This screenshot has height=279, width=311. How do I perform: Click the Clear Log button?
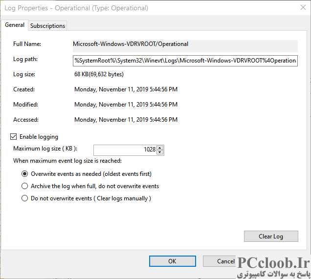click(271, 236)
